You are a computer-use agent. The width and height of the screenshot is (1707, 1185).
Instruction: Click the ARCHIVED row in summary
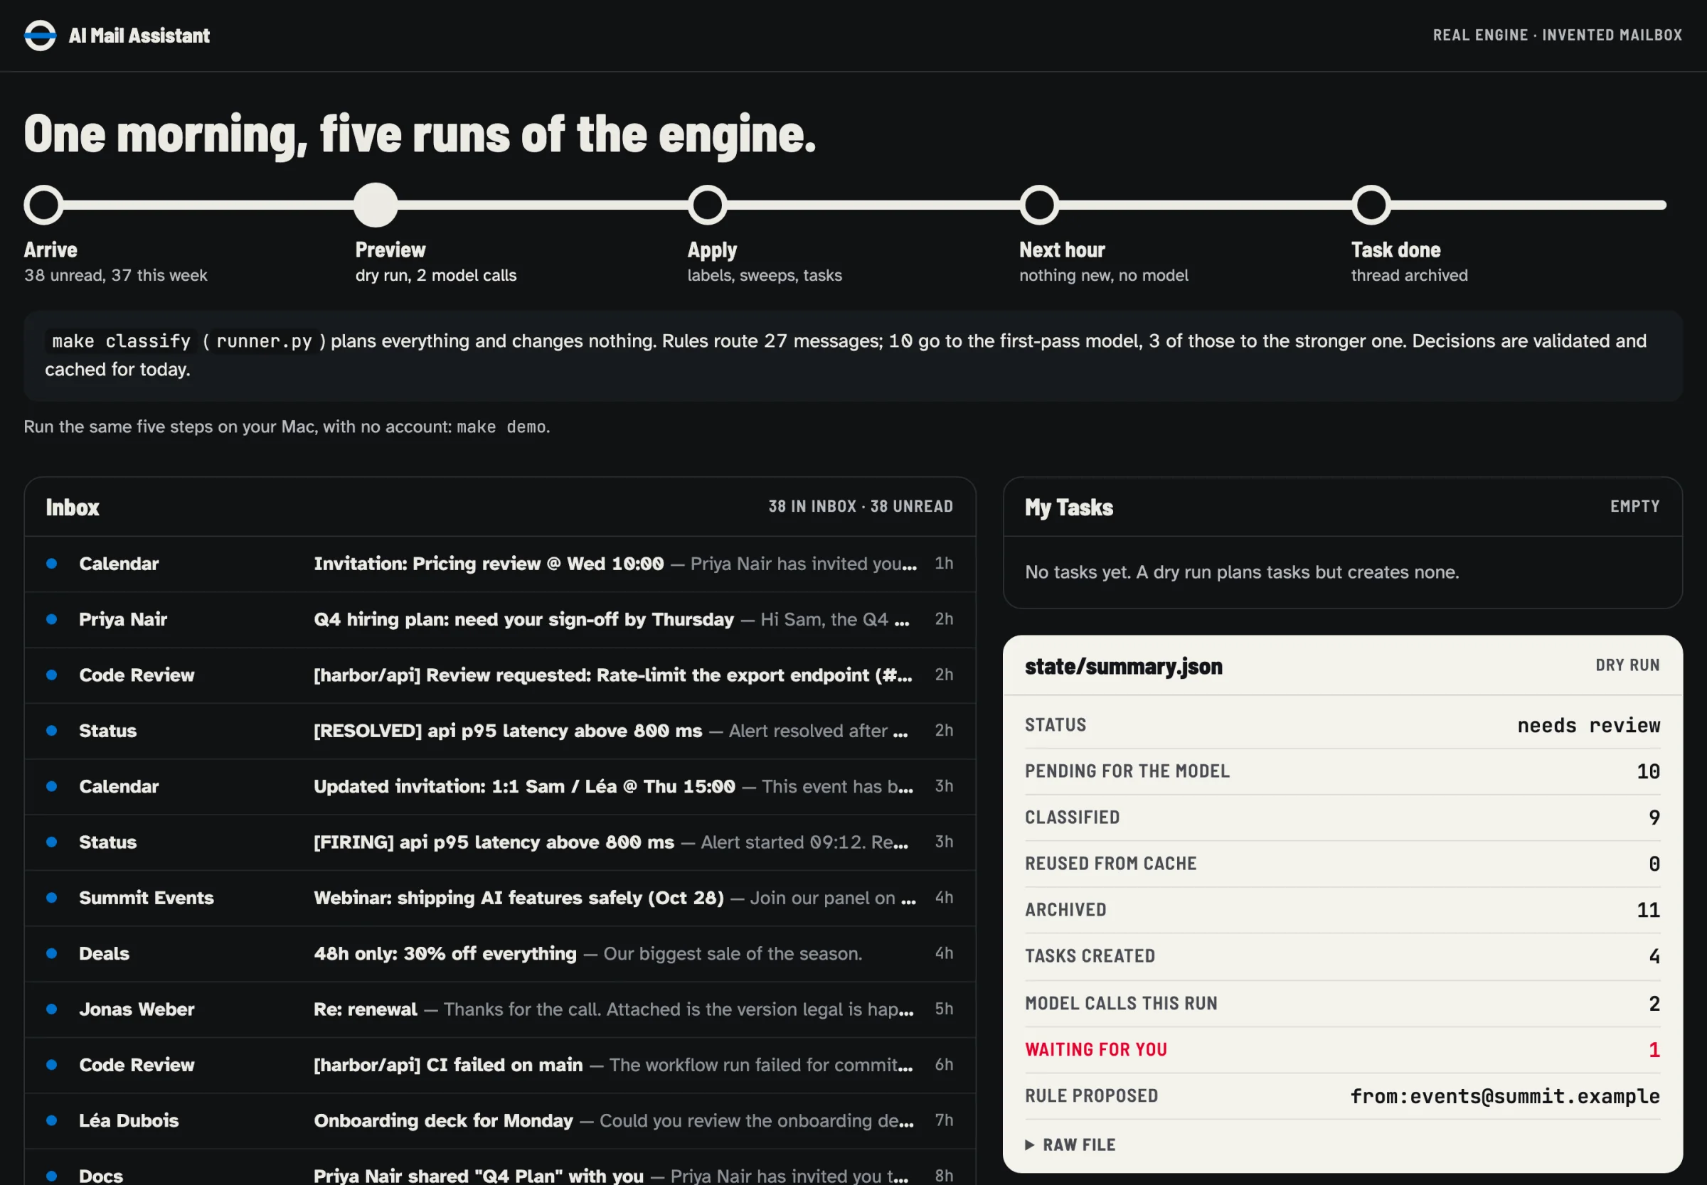1342,911
